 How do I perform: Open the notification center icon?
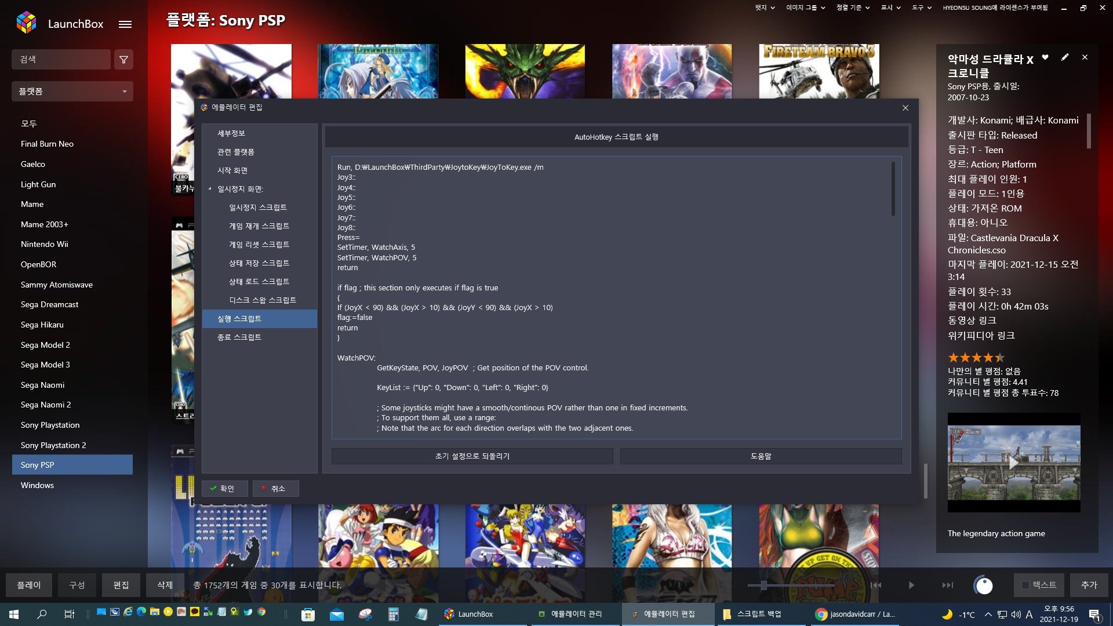(x=1095, y=614)
